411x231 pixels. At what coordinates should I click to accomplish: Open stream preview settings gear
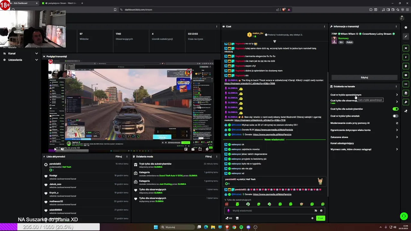207,149
